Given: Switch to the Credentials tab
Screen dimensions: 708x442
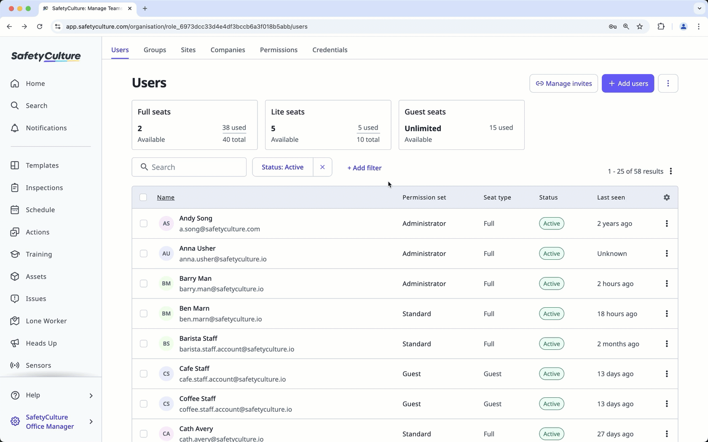Looking at the screenshot, I should tap(330, 50).
